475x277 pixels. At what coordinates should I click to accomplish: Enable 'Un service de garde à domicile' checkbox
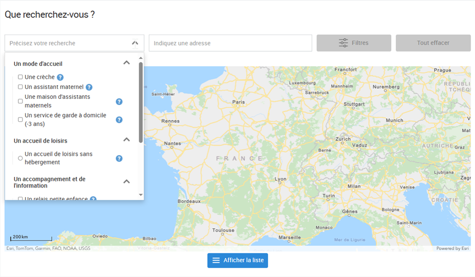coord(20,120)
